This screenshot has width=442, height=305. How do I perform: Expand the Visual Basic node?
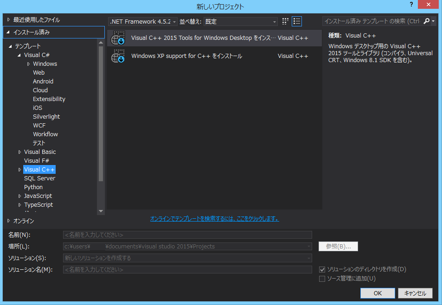[19, 152]
